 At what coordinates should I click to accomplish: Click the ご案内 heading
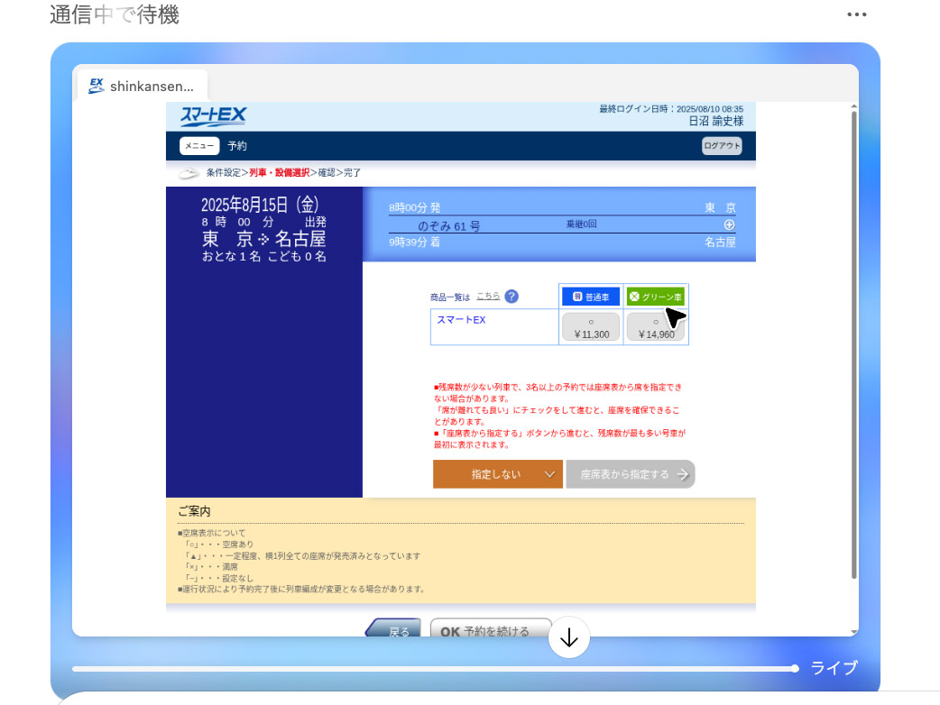(194, 511)
